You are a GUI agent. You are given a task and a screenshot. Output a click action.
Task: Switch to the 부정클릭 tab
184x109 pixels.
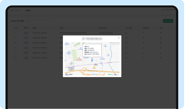coord(27,10)
